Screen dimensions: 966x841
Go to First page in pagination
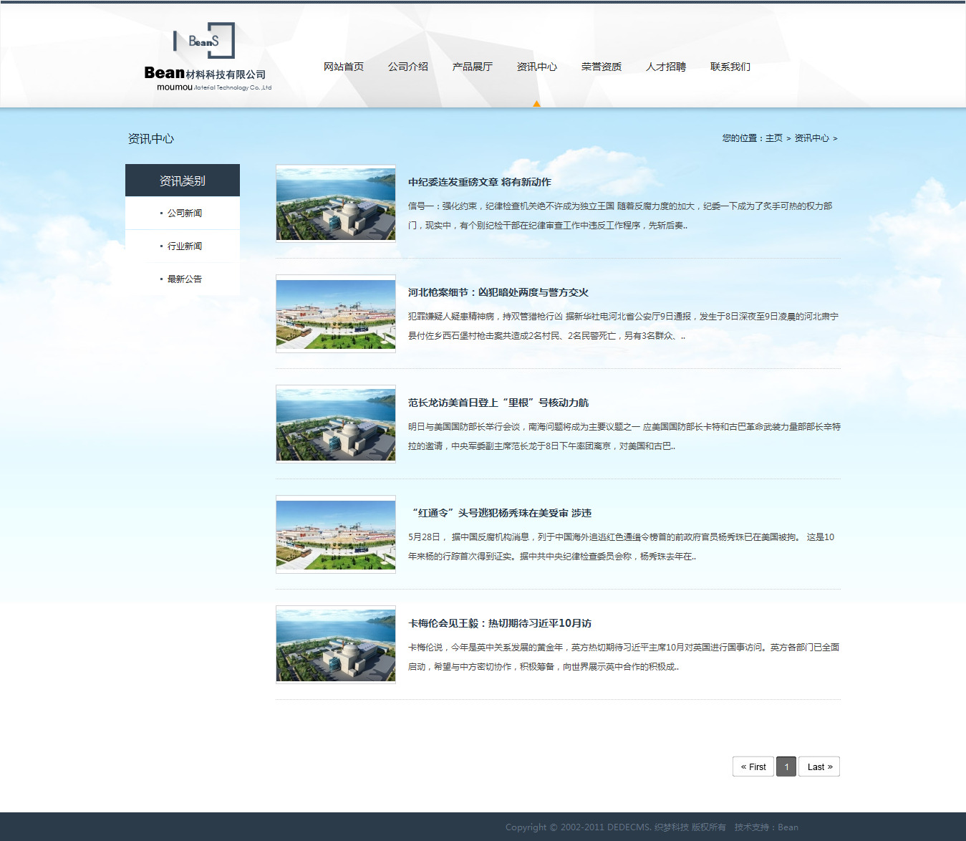(x=753, y=766)
